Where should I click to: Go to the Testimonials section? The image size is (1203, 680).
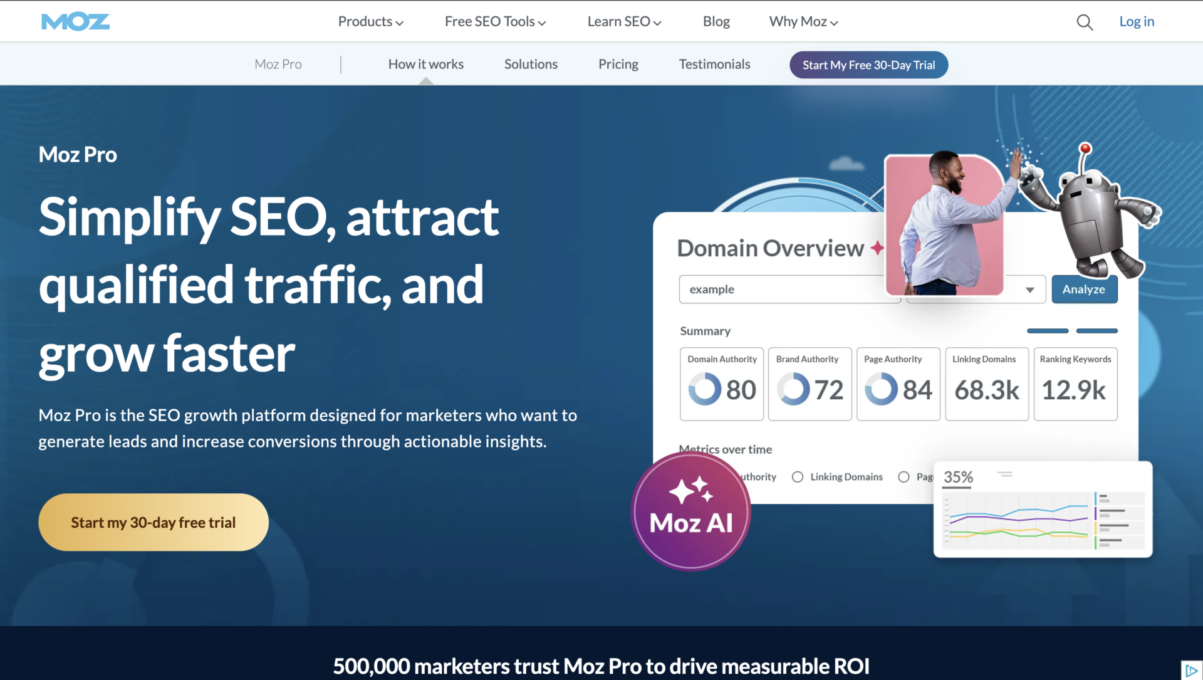tap(714, 64)
